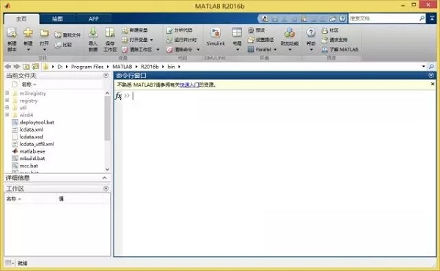
Task: Select the Program Files path segment
Action: coord(87,67)
